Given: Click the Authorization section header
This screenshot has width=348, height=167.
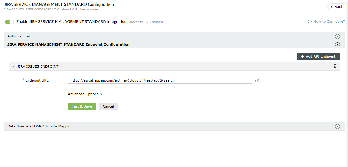Looking at the screenshot, I should click(174, 36).
